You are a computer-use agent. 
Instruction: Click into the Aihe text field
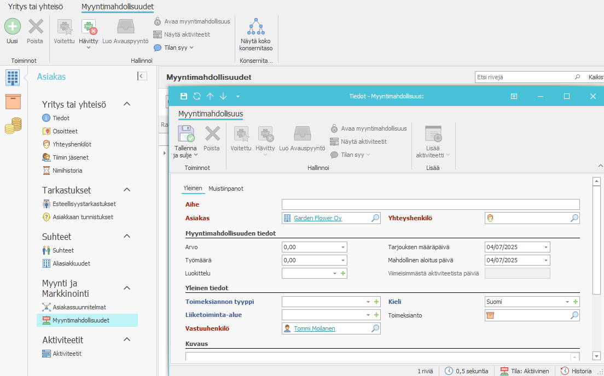[430, 204]
